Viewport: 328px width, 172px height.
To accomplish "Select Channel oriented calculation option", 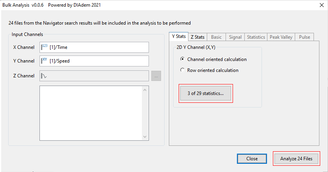I will point(182,59).
